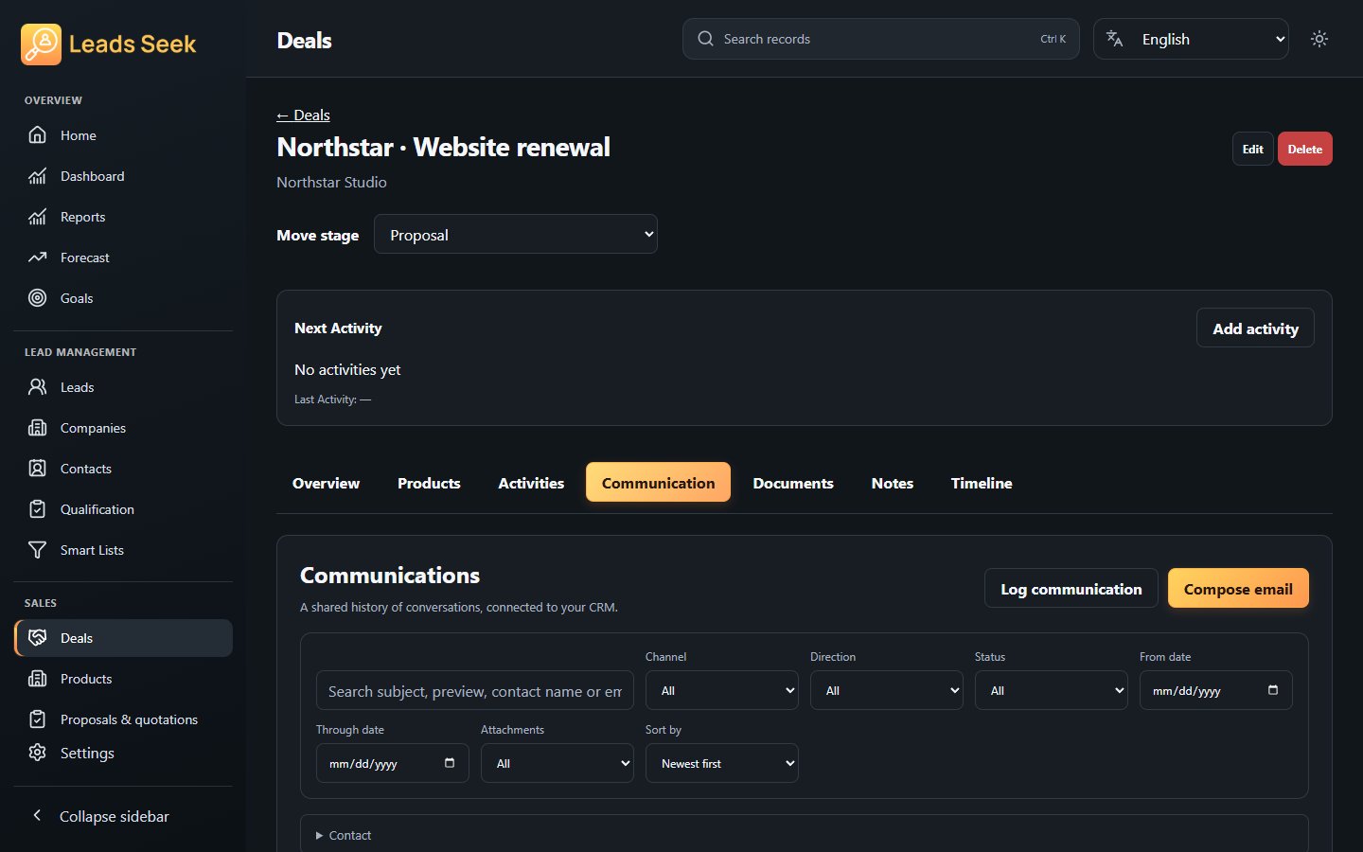
Task: Toggle light theme with the sun icon
Action: click(1319, 39)
